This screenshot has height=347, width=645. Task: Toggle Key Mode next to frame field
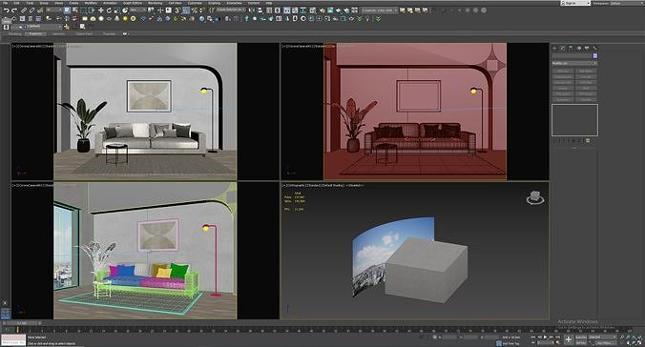coord(533,342)
